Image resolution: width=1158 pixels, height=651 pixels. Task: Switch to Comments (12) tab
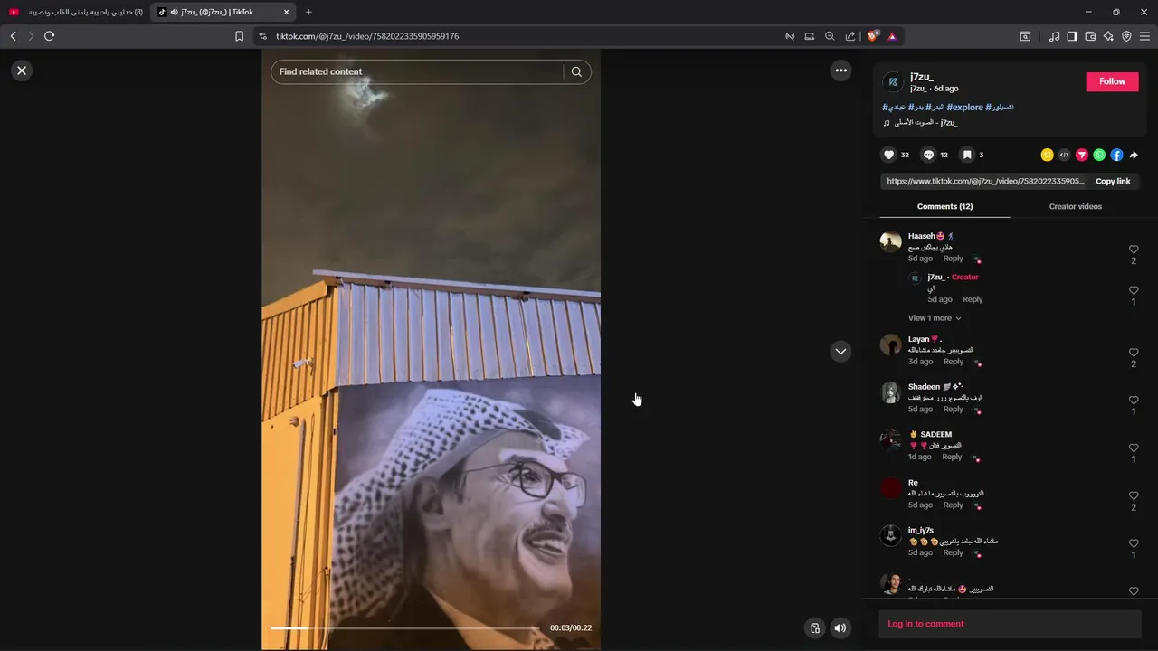(x=944, y=206)
